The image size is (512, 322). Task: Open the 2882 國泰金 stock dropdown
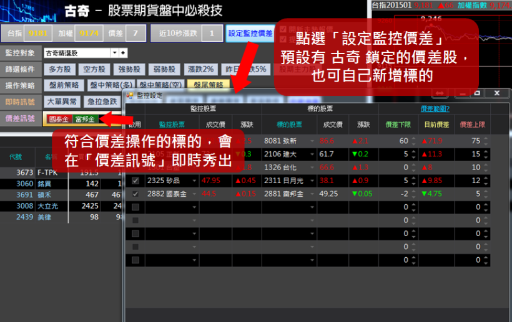click(x=194, y=194)
